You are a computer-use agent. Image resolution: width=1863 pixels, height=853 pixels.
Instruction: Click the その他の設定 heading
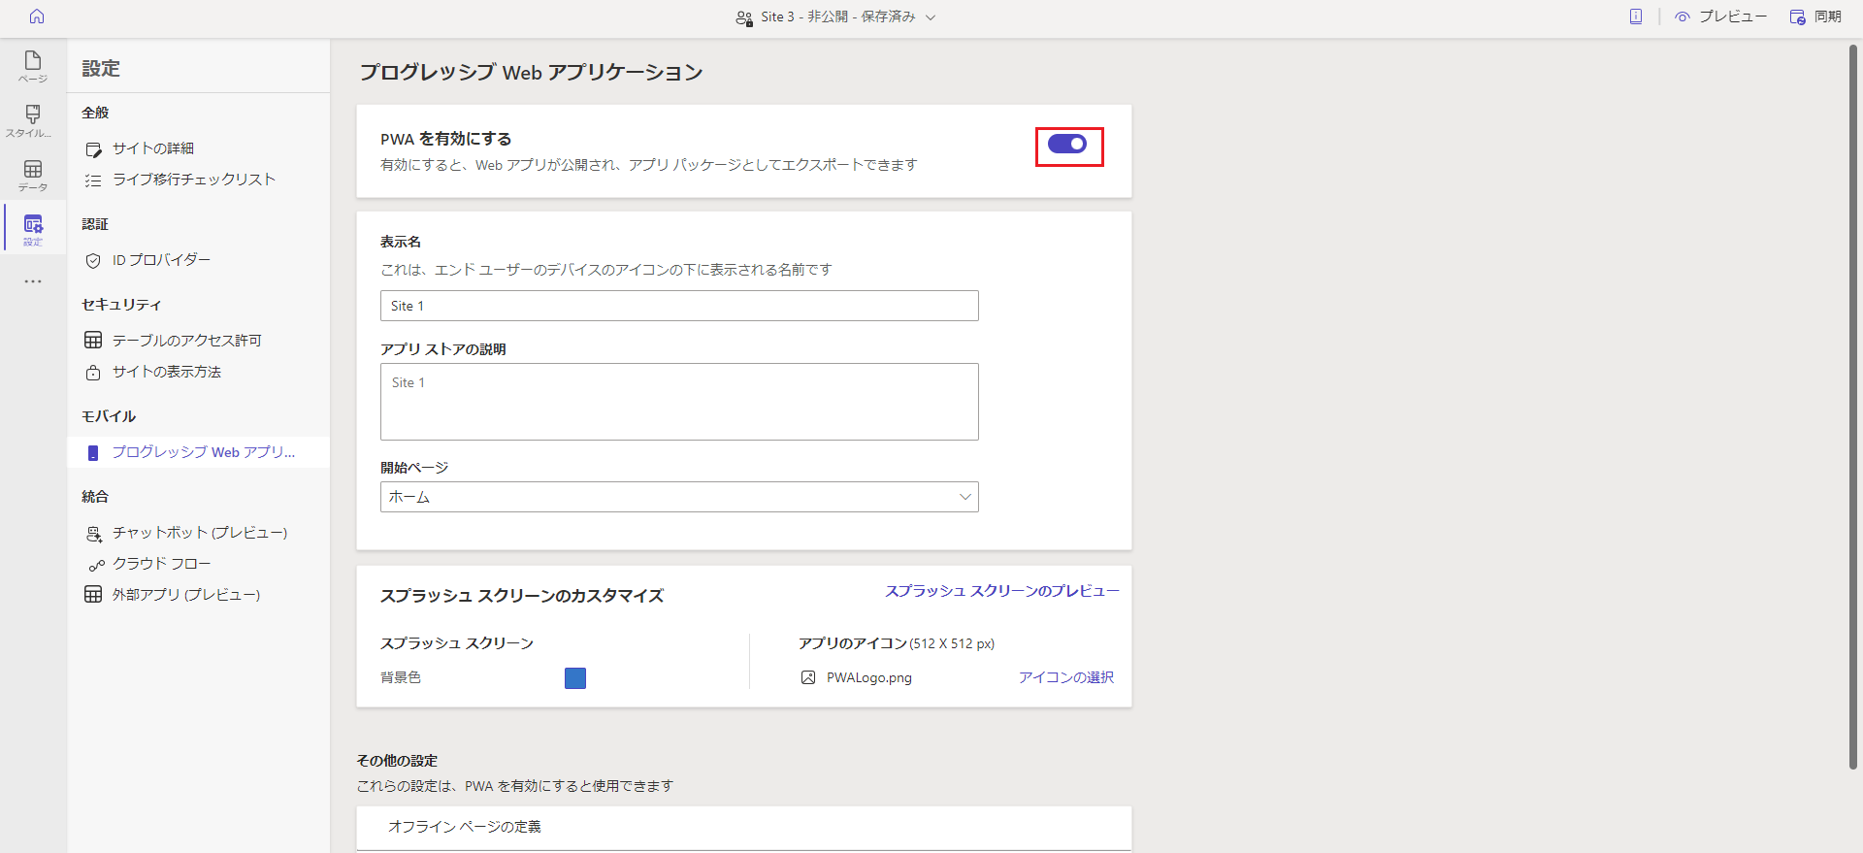(397, 761)
